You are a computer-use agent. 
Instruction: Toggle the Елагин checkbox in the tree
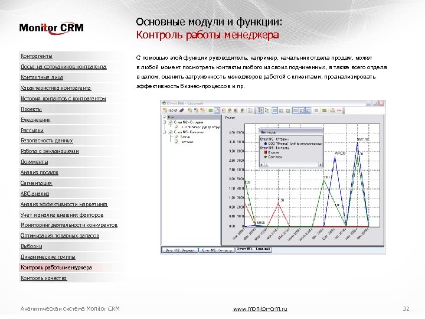[x=176, y=137]
